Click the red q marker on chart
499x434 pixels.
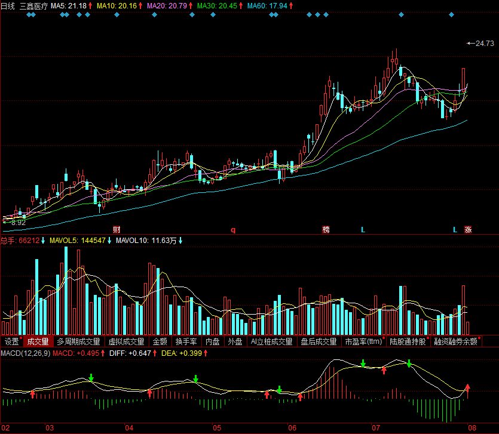tap(233, 230)
